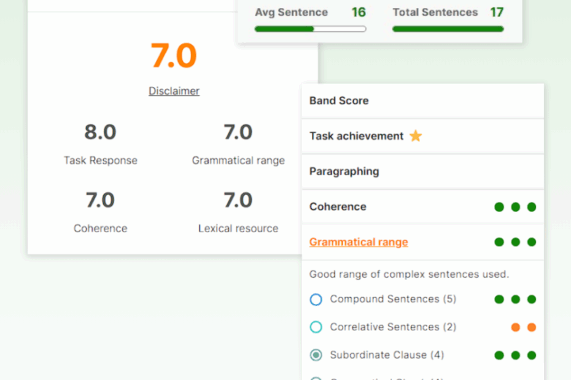This screenshot has width=571, height=380.
Task: Click green dots beside Grammatical range link
Action: 515,242
